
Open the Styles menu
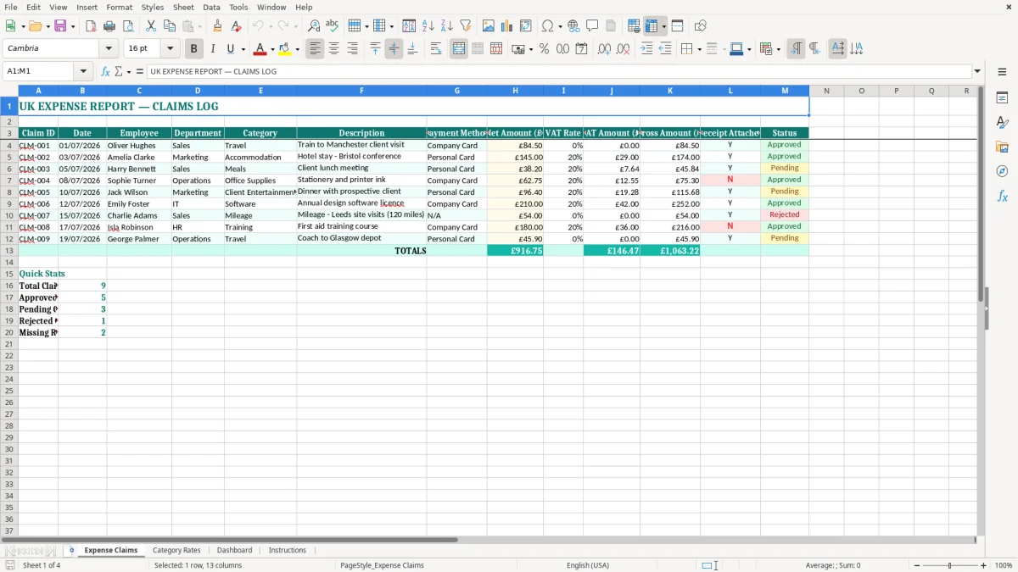pos(153,7)
